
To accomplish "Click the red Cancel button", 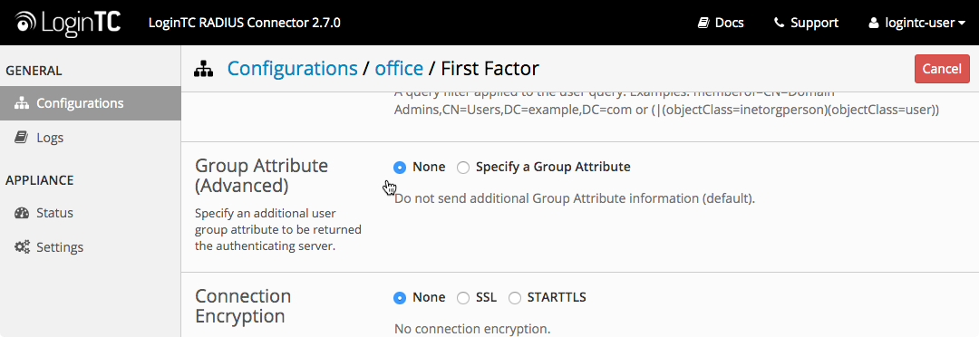I will tap(942, 69).
